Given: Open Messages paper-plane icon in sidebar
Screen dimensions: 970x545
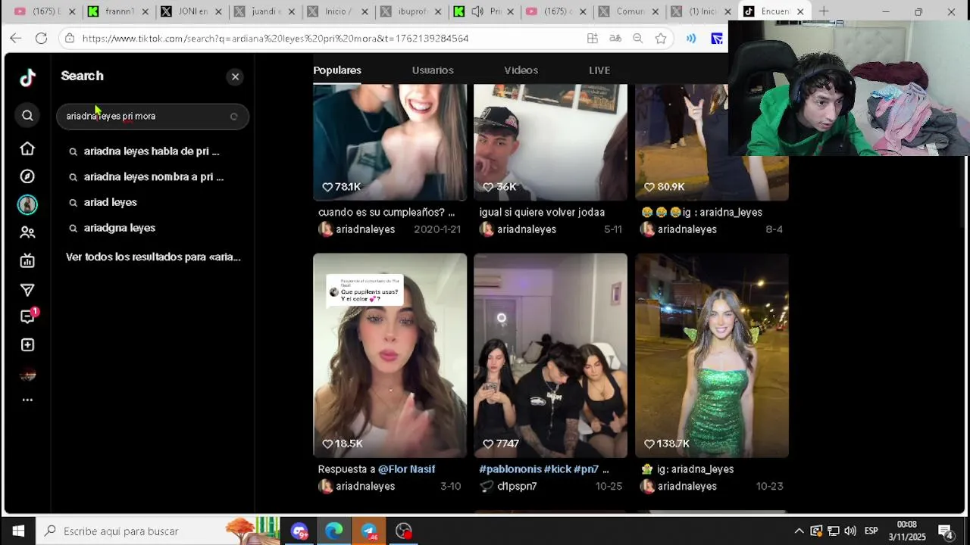Looking at the screenshot, I should pyautogui.click(x=27, y=290).
